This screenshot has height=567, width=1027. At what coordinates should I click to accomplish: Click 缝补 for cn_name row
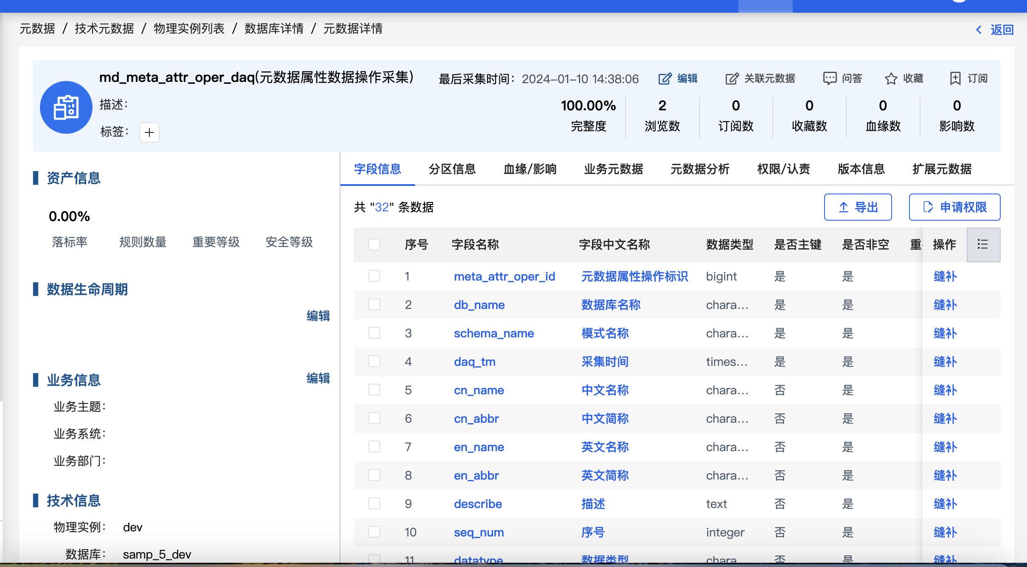[x=945, y=390]
